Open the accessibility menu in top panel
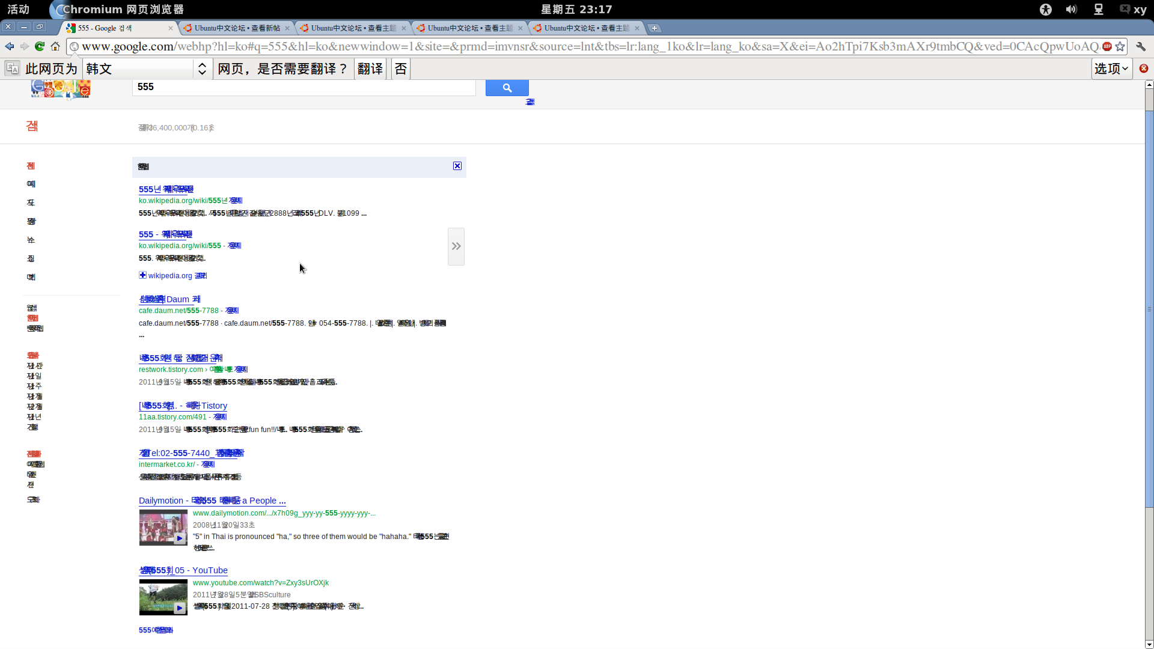 point(1046,9)
